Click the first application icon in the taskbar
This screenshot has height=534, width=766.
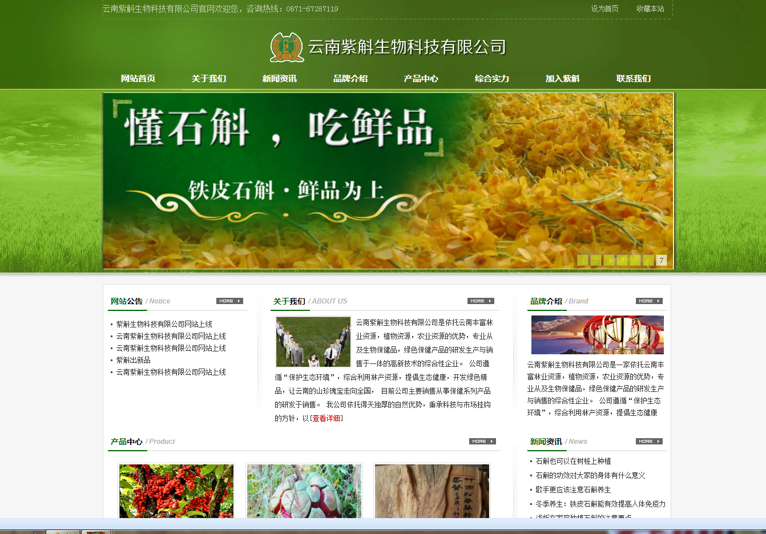62,531
